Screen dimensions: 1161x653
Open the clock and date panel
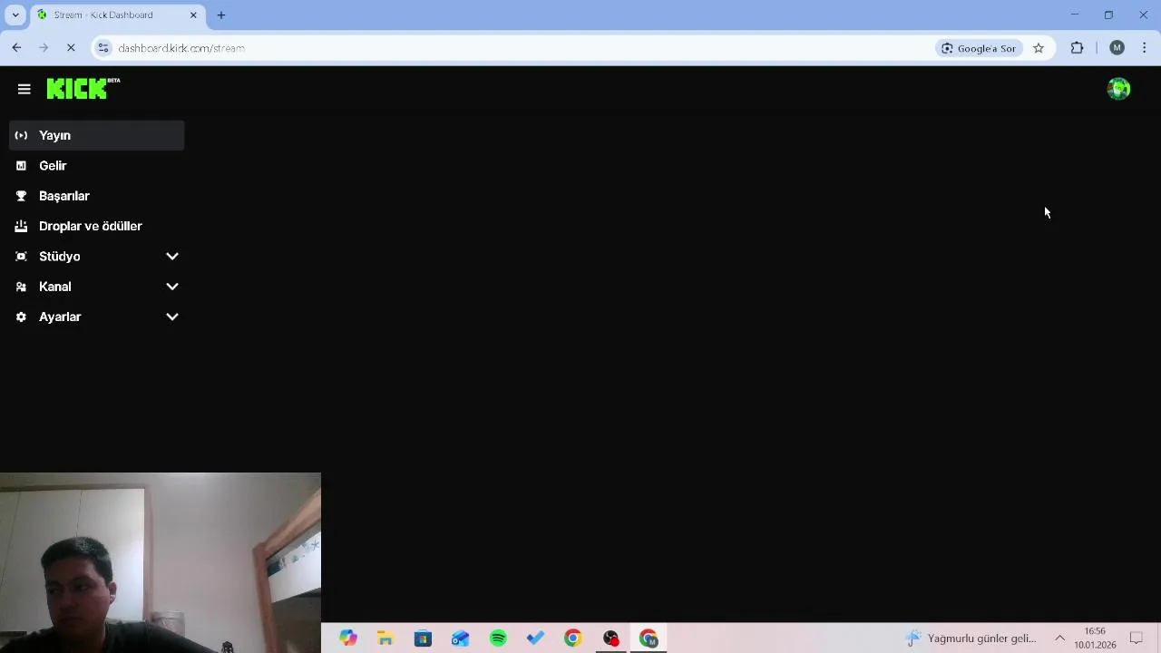pyautogui.click(x=1095, y=638)
